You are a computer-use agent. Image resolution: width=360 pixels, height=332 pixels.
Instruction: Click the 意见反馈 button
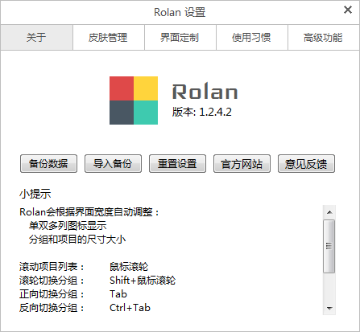[x=306, y=163]
